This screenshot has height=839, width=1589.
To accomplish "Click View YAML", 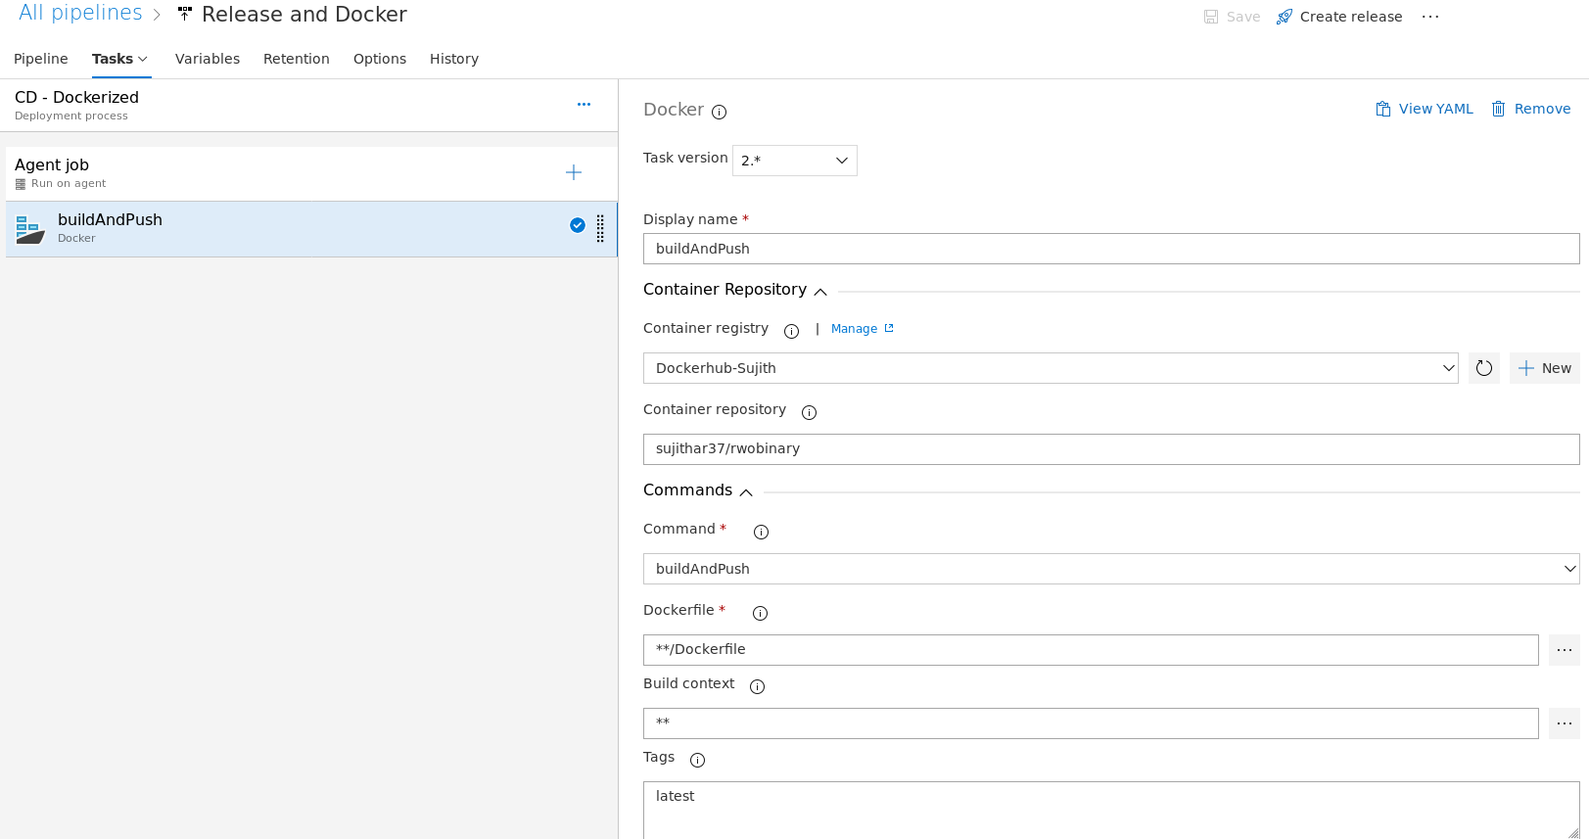I will (1425, 109).
